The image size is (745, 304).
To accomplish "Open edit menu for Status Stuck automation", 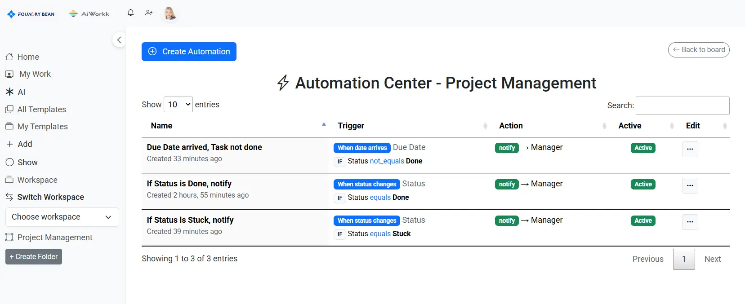I will [x=690, y=222].
